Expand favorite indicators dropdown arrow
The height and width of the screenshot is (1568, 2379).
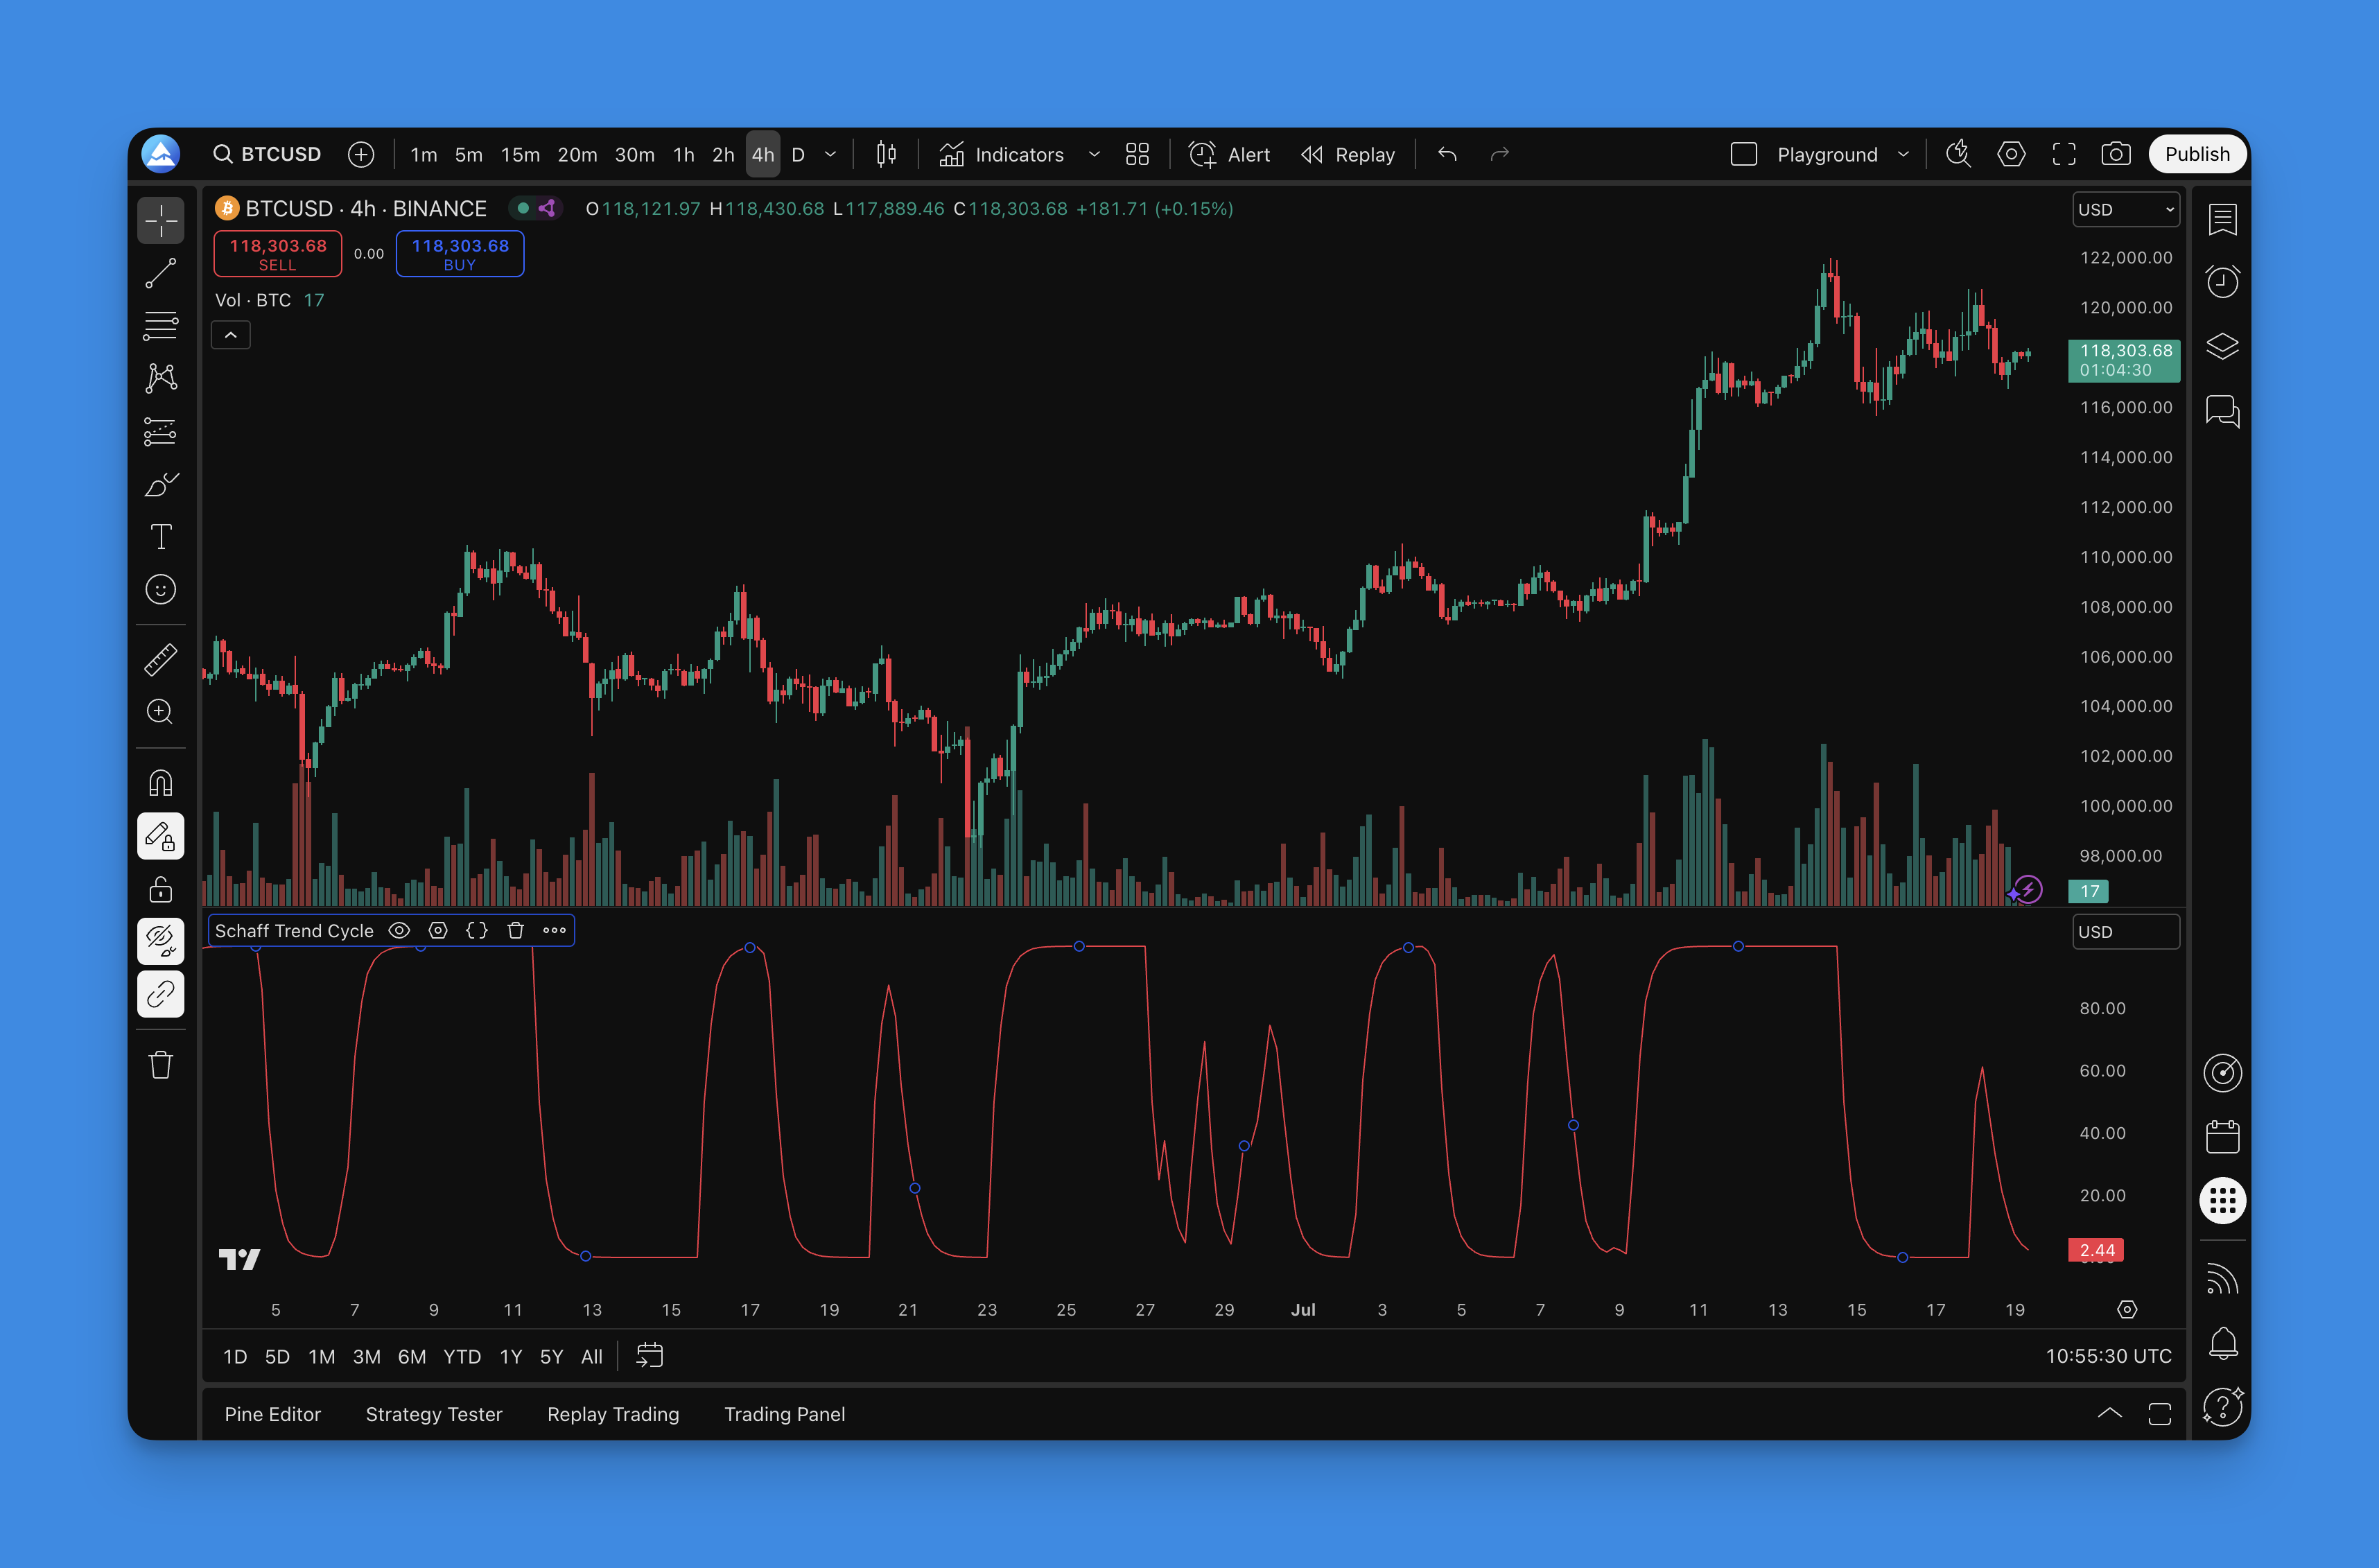click(1094, 155)
